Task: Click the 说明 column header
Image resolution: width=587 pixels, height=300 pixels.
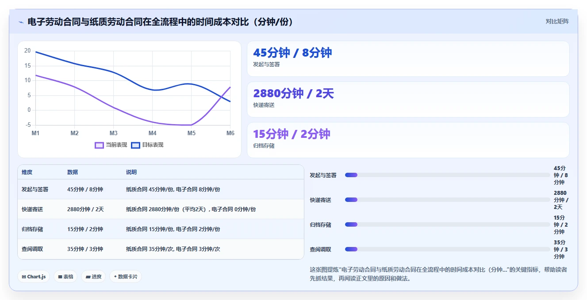Action: point(131,172)
